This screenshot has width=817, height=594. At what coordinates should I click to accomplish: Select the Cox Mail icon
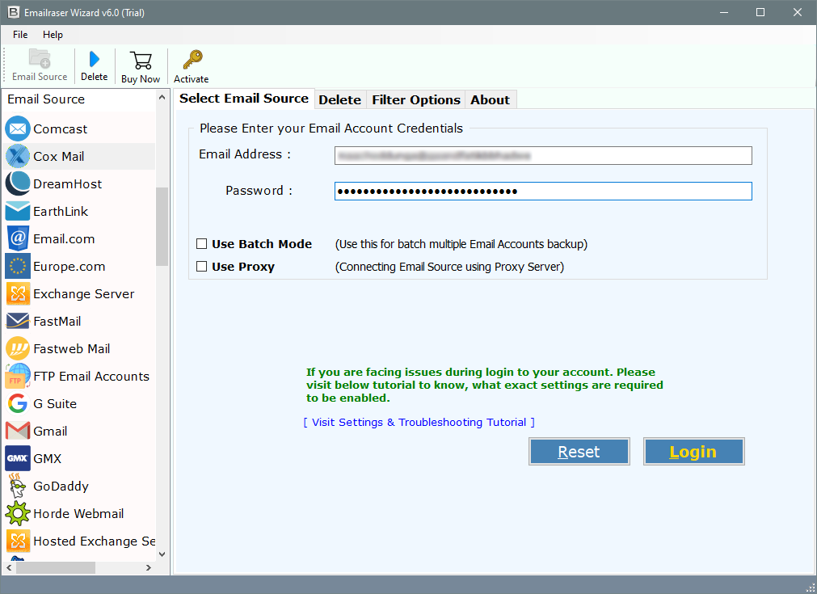pyautogui.click(x=18, y=156)
